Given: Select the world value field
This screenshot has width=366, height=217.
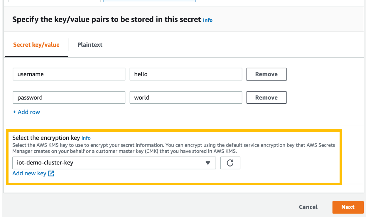Looking at the screenshot, I should click(x=186, y=97).
